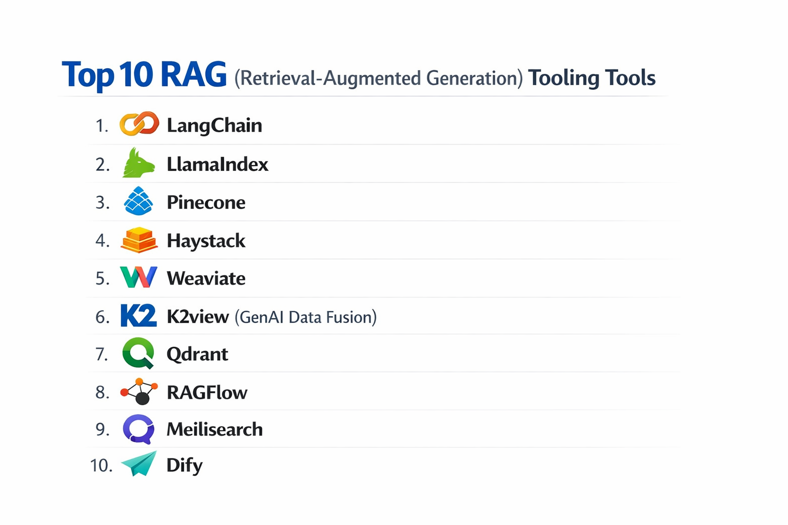The width and height of the screenshot is (788, 525).
Task: Click the GenAI Data Fusion subtitle text
Action: (x=306, y=317)
